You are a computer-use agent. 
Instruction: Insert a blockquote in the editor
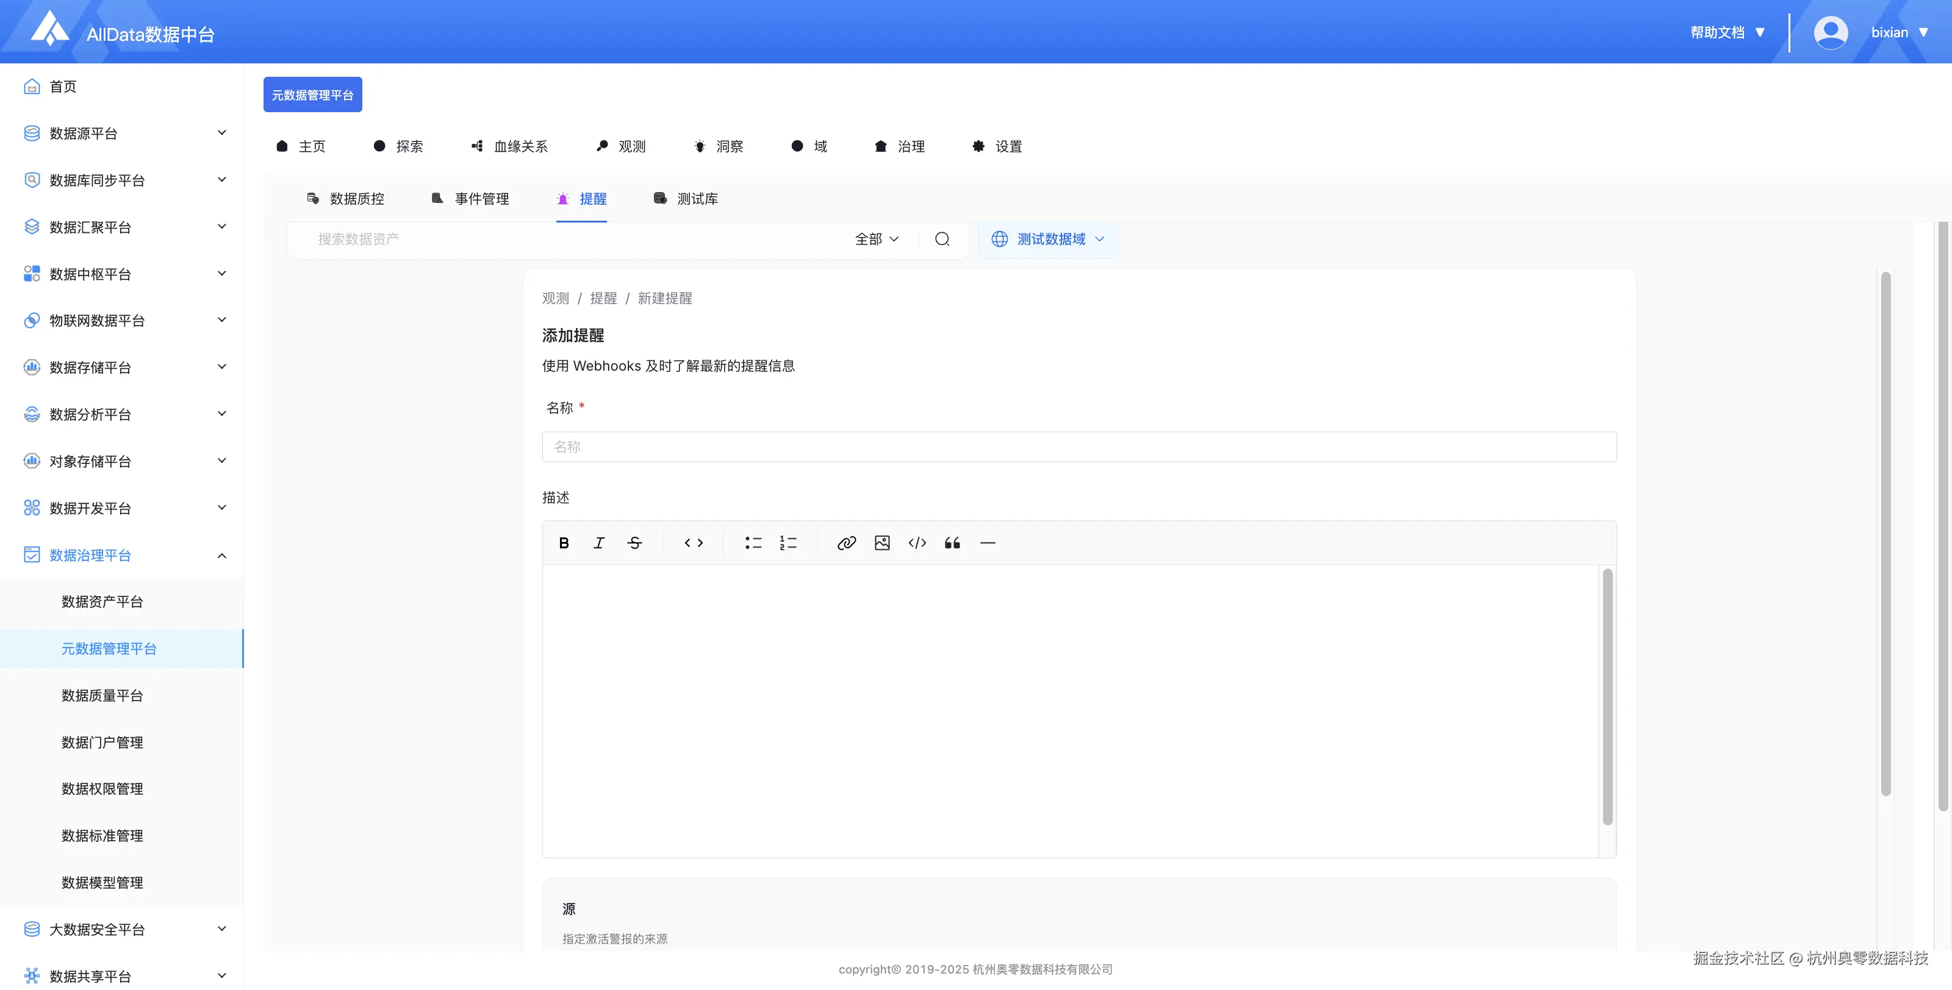[x=952, y=543]
